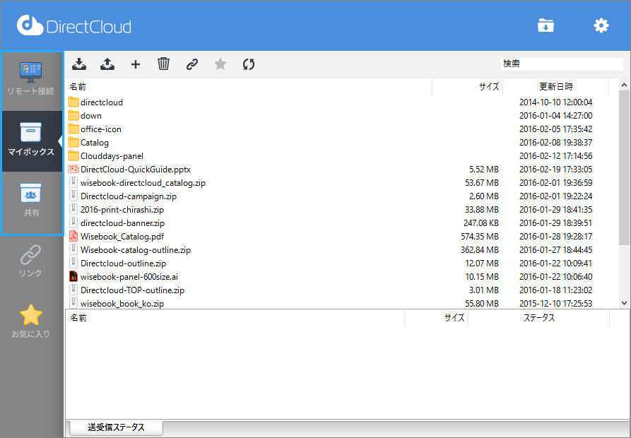
Task: Sort by the 更新日時 column header
Action: tap(556, 86)
